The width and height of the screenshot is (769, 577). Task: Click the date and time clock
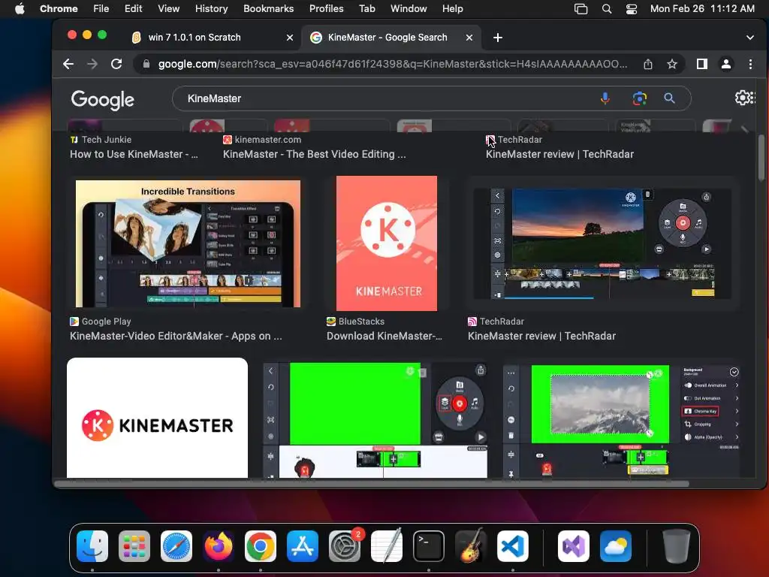coord(702,8)
